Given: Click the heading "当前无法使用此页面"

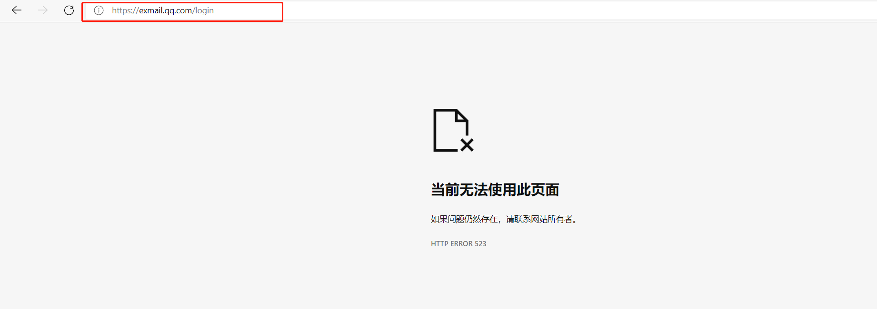Looking at the screenshot, I should 495,190.
